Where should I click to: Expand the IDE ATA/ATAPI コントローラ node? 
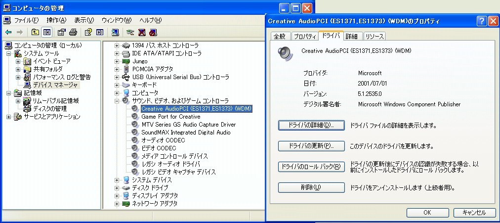117,53
